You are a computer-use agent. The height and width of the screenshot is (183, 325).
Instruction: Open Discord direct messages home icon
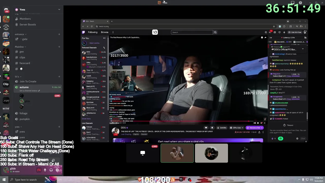(x=6, y=10)
